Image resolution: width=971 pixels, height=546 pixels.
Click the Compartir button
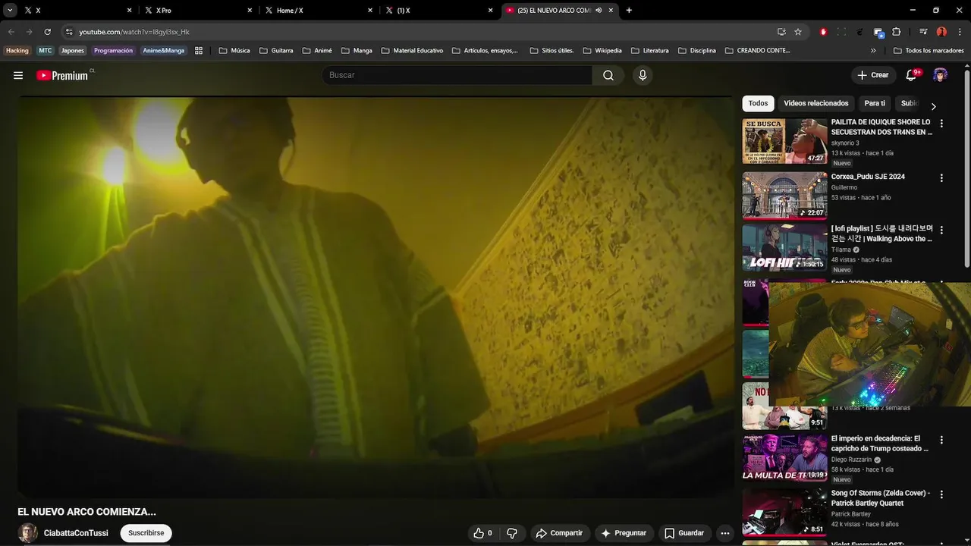[559, 533]
